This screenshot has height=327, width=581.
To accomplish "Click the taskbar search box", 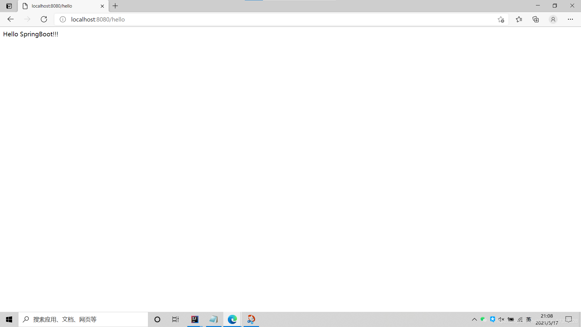I will click(x=83, y=319).
